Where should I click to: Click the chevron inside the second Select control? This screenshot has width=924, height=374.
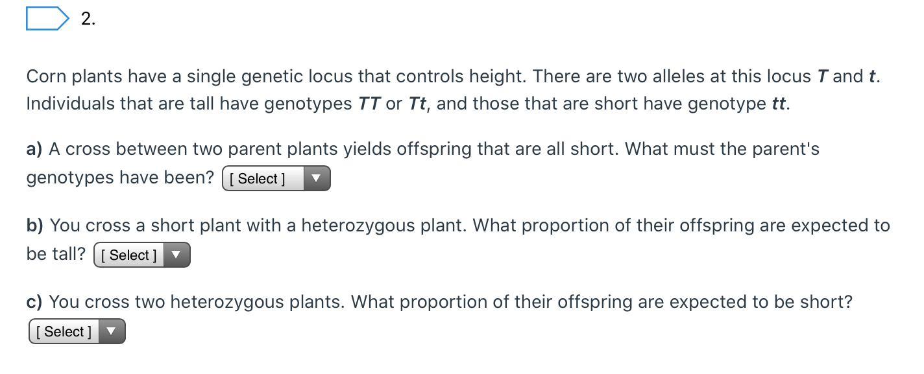176,255
